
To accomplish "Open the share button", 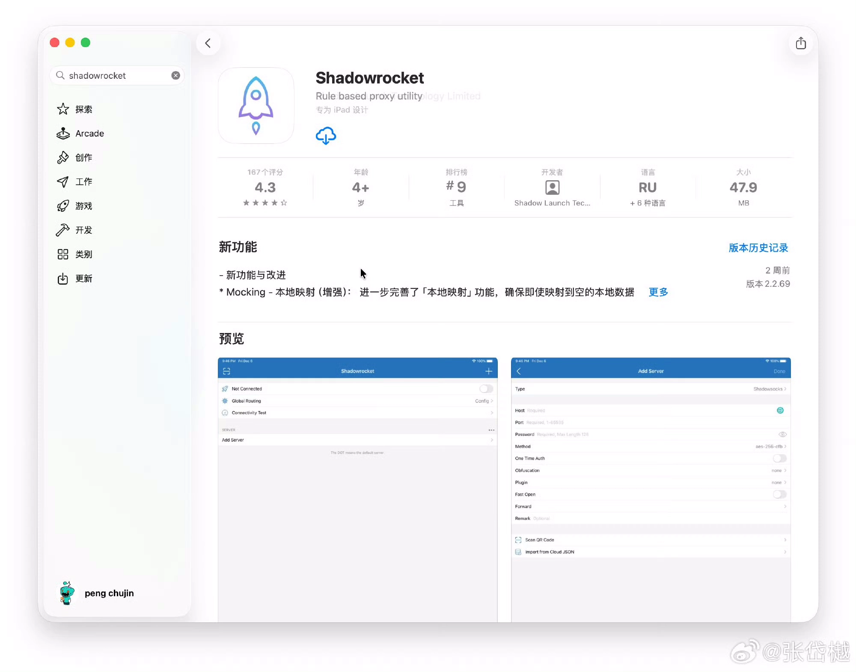I will 801,43.
